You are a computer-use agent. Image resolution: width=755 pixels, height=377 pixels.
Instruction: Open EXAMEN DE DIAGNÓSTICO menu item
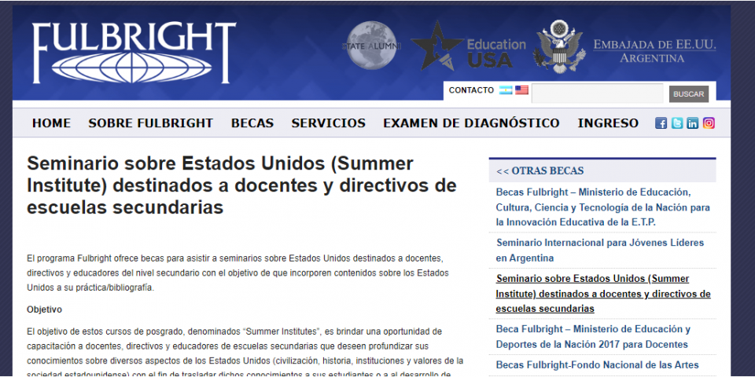tap(471, 123)
